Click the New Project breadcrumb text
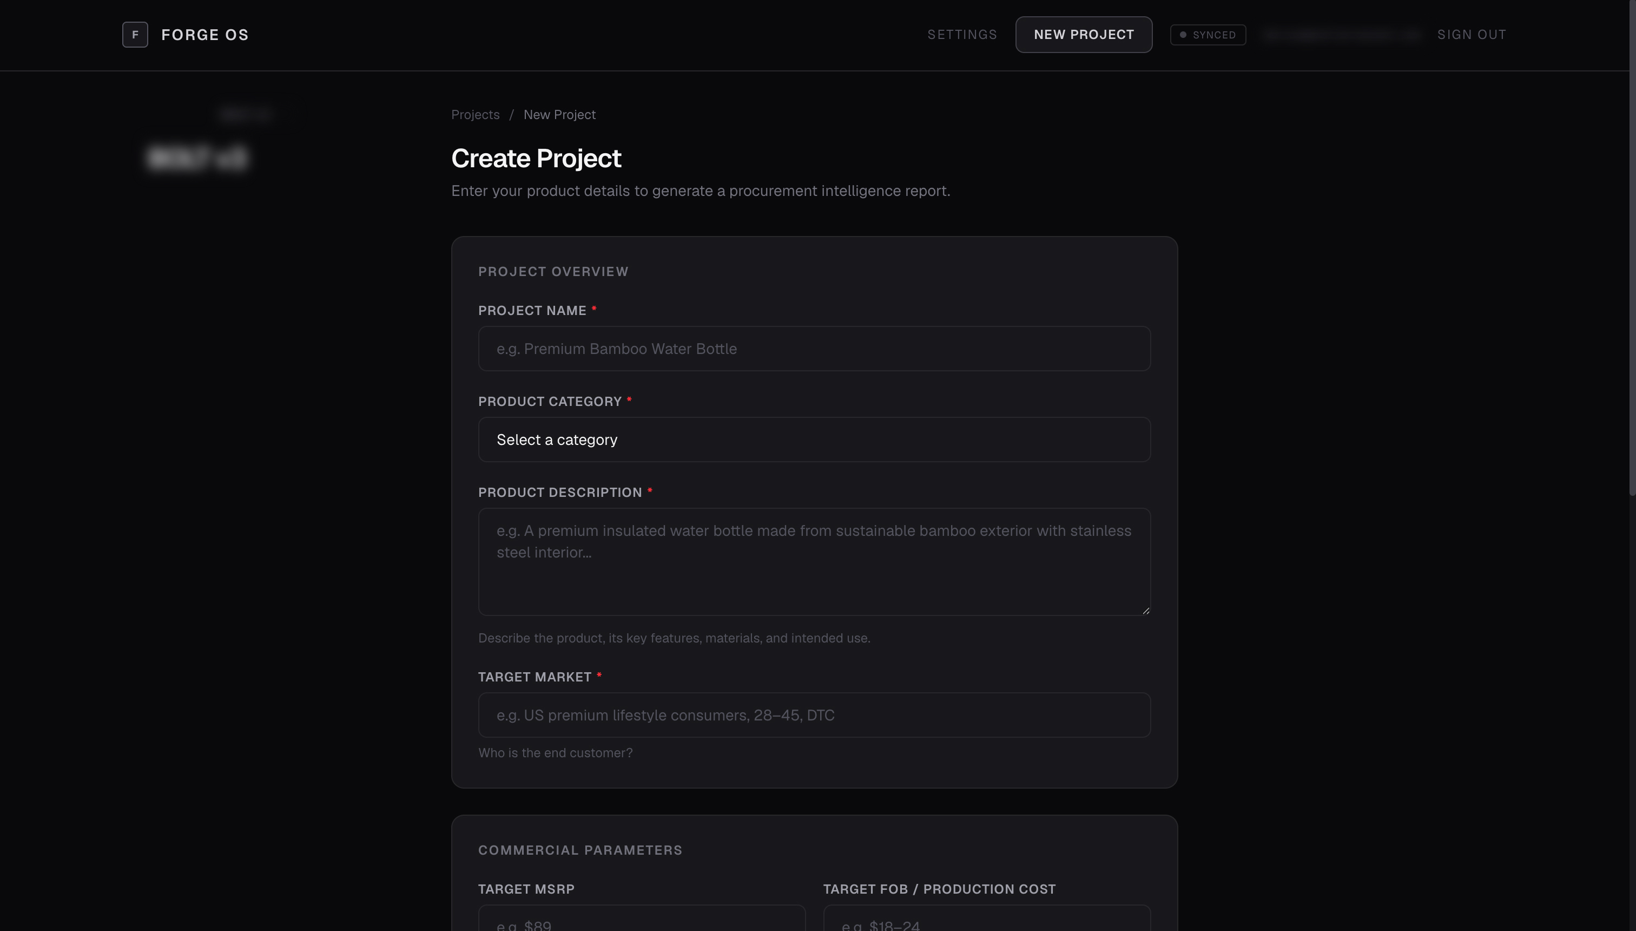1636x931 pixels. click(x=559, y=114)
